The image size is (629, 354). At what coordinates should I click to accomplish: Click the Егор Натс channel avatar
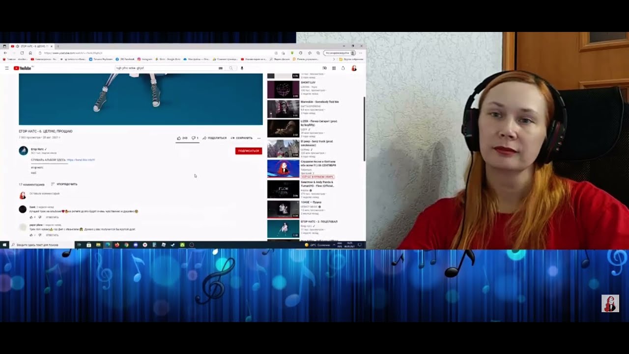pyautogui.click(x=23, y=150)
